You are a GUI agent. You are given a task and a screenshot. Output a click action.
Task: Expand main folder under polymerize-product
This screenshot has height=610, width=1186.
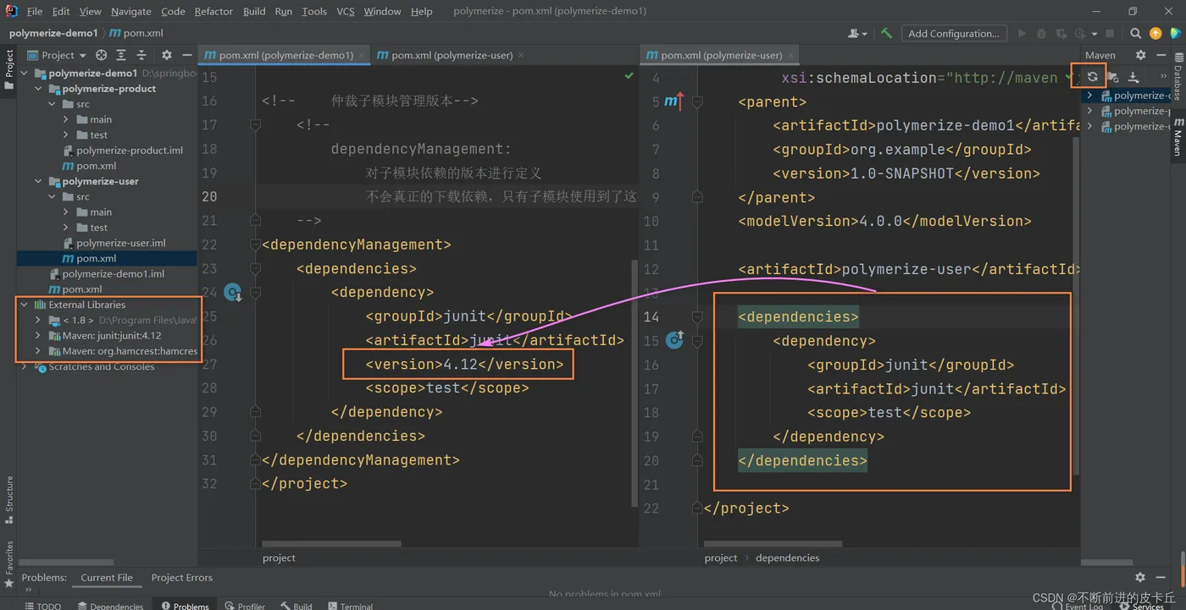click(x=66, y=119)
